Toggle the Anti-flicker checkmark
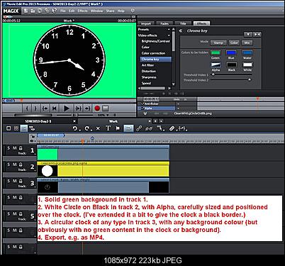Viewport: 285px width, 266px height. coord(142,104)
